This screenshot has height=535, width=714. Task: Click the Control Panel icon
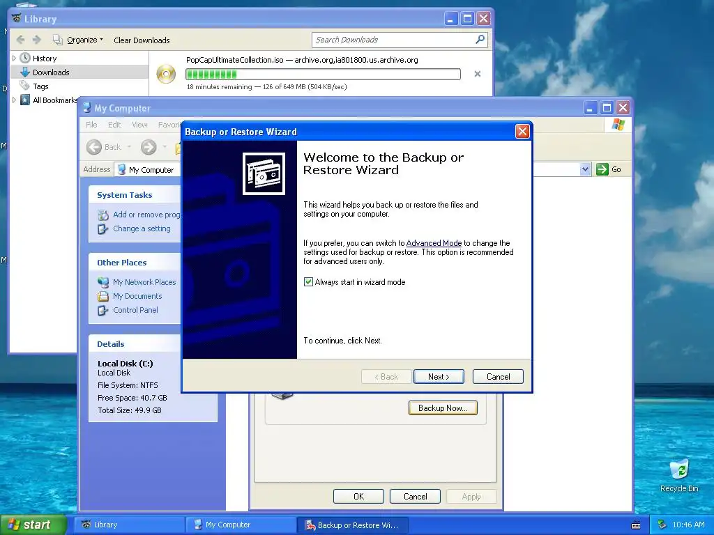pyautogui.click(x=103, y=310)
